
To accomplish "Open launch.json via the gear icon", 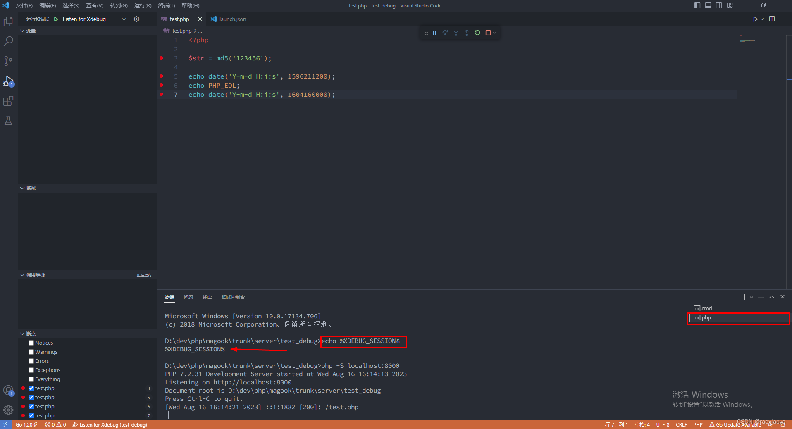I will tap(136, 19).
